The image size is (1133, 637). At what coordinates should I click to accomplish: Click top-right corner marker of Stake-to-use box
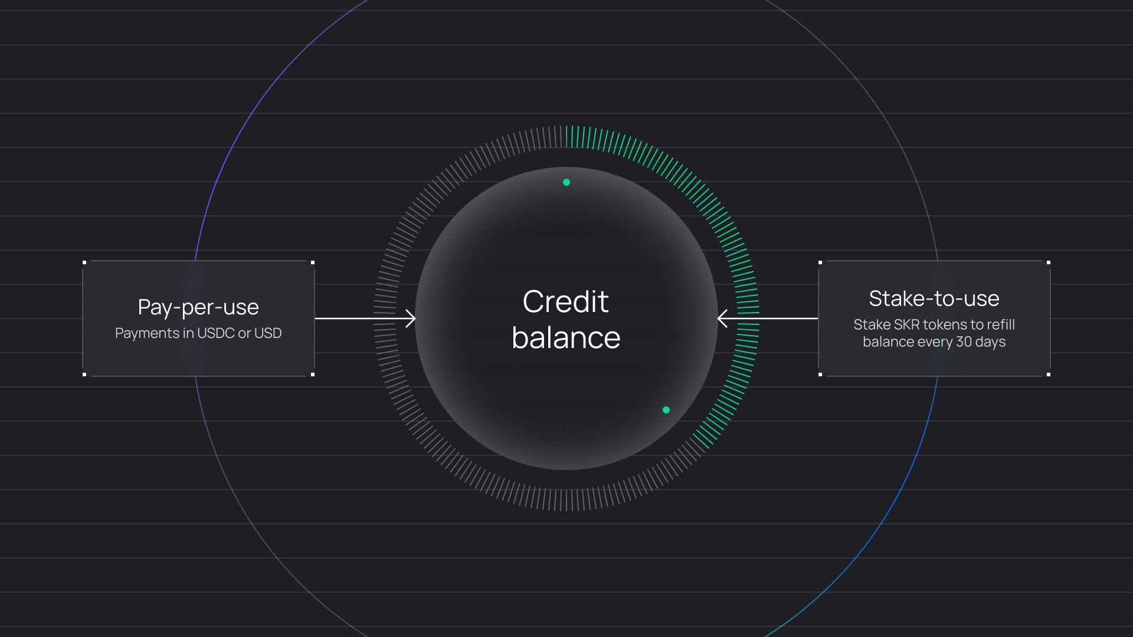click(x=1049, y=262)
